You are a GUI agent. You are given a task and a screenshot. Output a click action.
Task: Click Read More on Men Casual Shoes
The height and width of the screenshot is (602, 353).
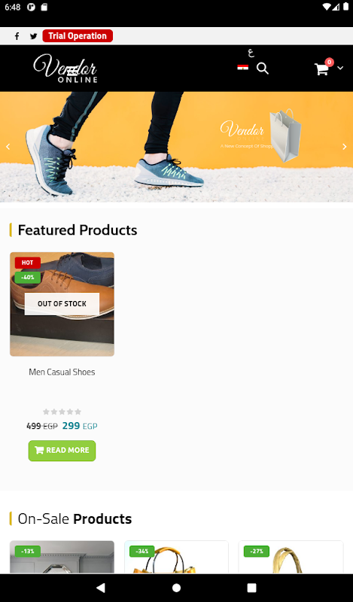(x=62, y=450)
